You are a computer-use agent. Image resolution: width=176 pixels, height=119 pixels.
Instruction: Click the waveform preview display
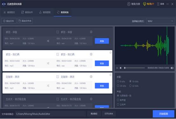coord(145,45)
